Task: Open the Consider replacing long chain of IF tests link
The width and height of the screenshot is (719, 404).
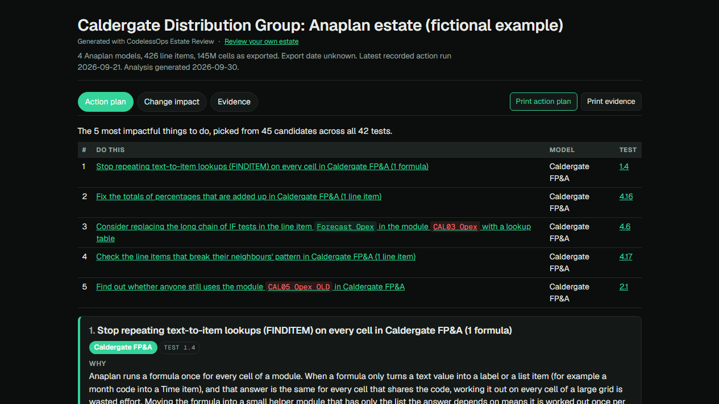Action: pyautogui.click(x=313, y=233)
